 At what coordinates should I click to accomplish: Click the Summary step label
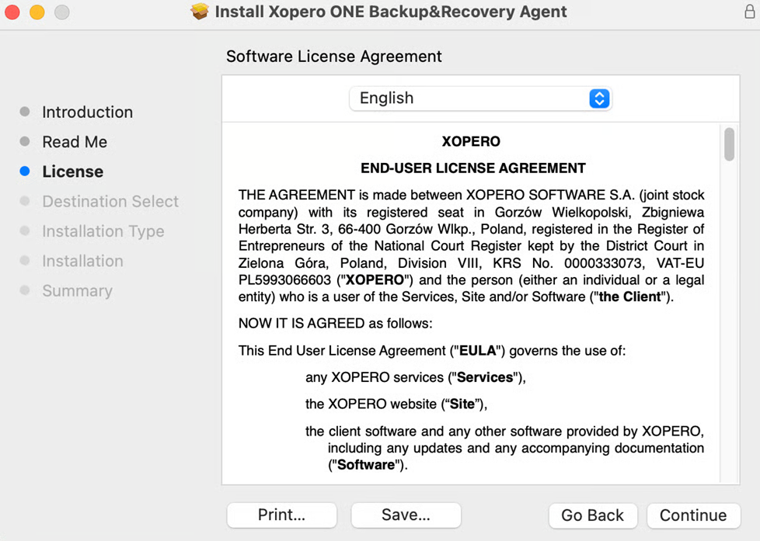pos(77,291)
